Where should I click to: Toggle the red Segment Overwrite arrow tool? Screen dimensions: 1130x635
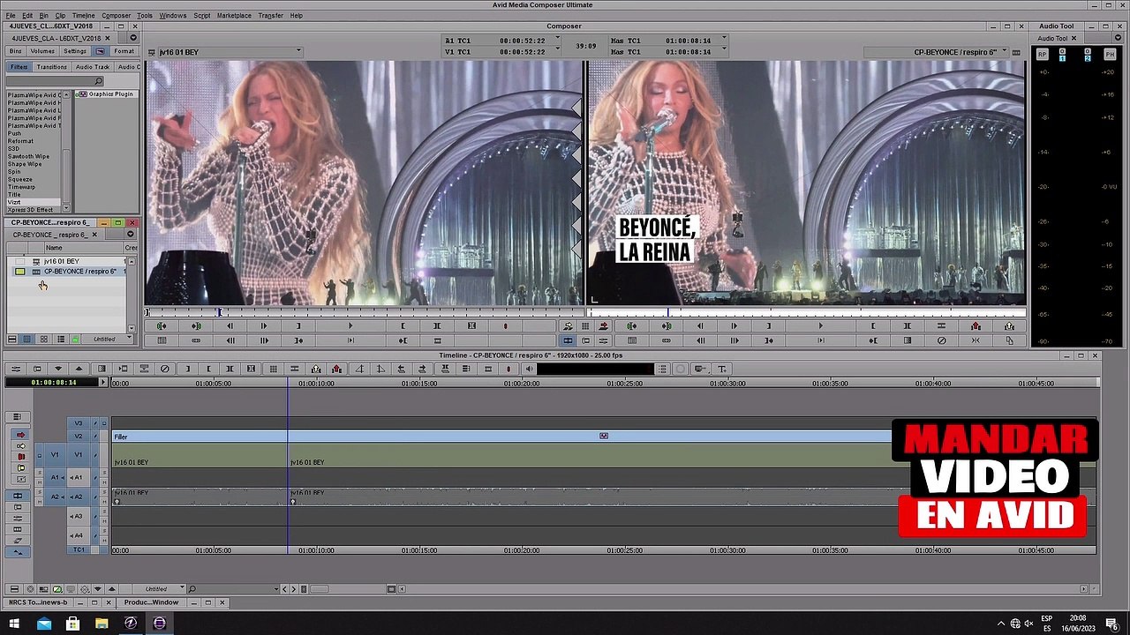(21, 435)
